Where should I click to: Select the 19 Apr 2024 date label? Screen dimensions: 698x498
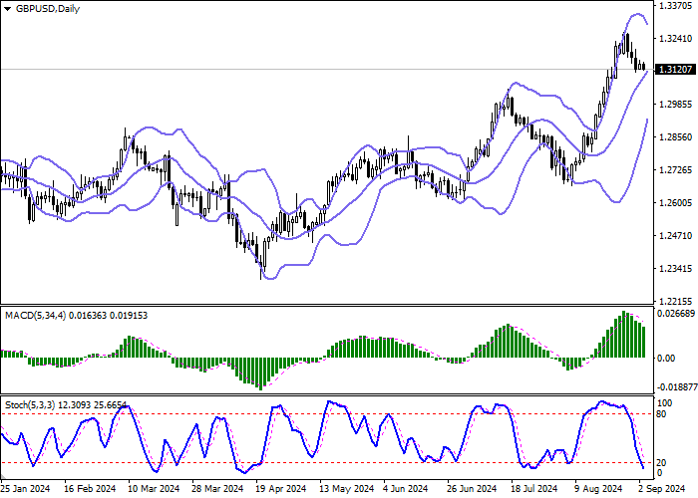(282, 489)
